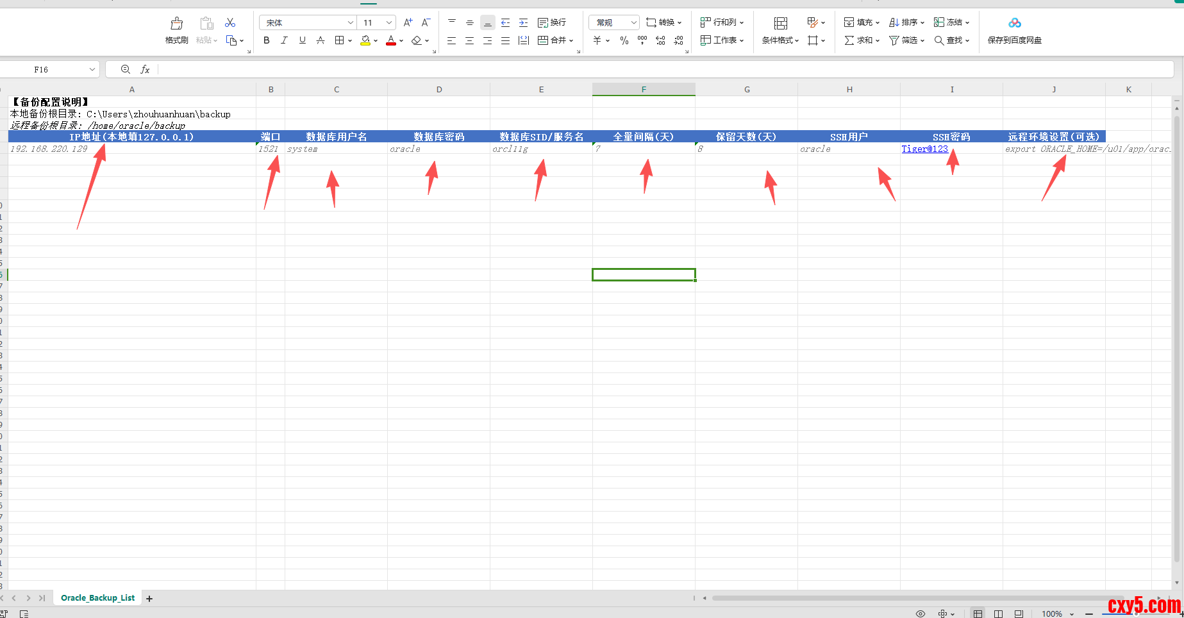Open the Conditional Formatting (条件格式) menu
Screen dimensions: 1184x618
tap(780, 40)
